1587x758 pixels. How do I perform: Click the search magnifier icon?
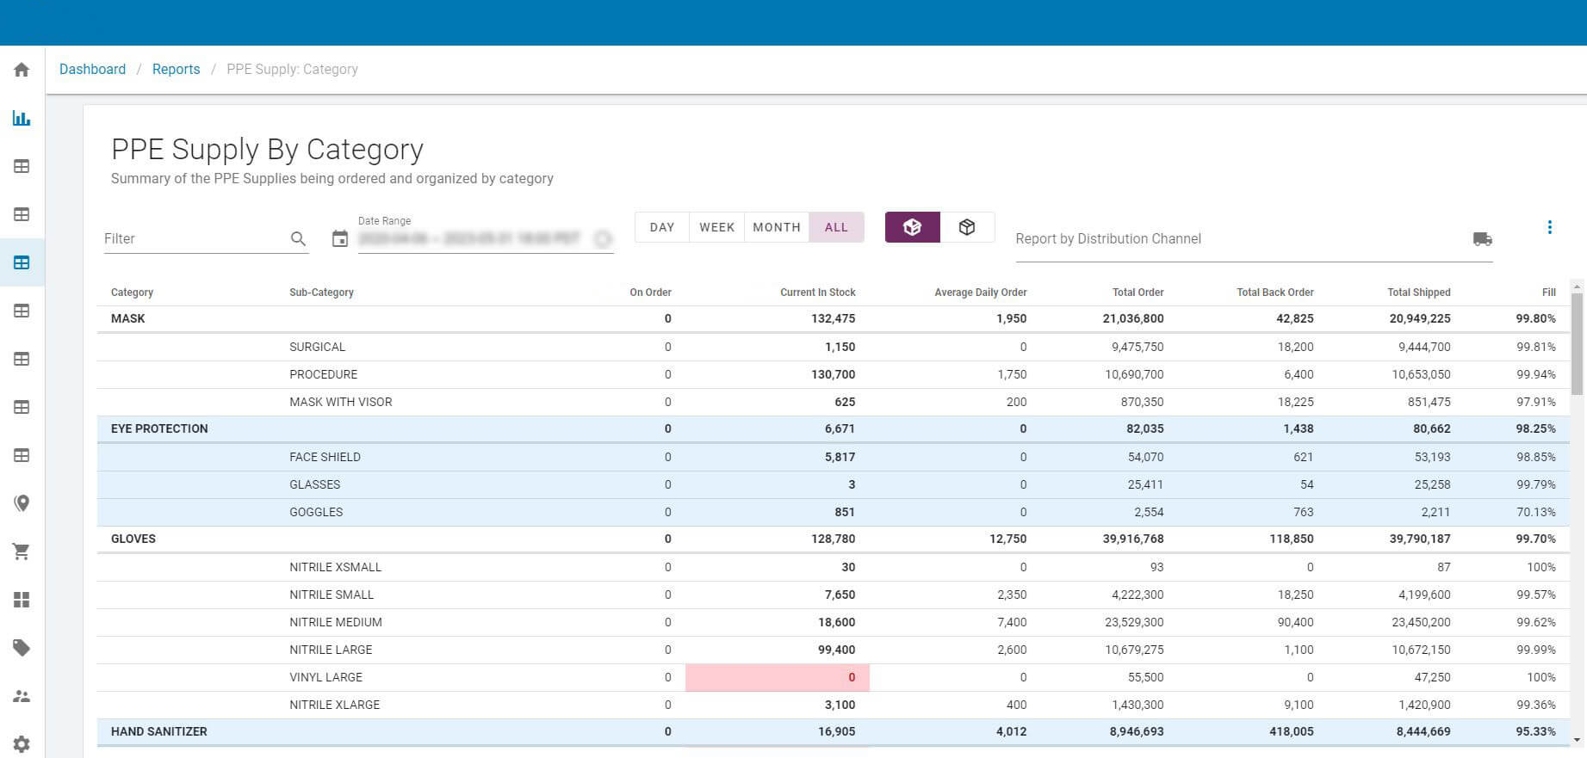tap(298, 239)
